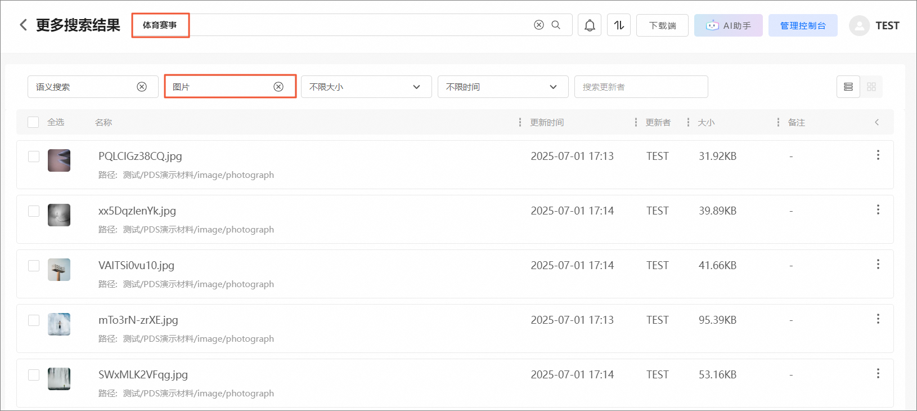Image resolution: width=917 pixels, height=411 pixels.
Task: Open thumbnail of mTo3rN-zrXE.jpg
Action: [x=59, y=324]
